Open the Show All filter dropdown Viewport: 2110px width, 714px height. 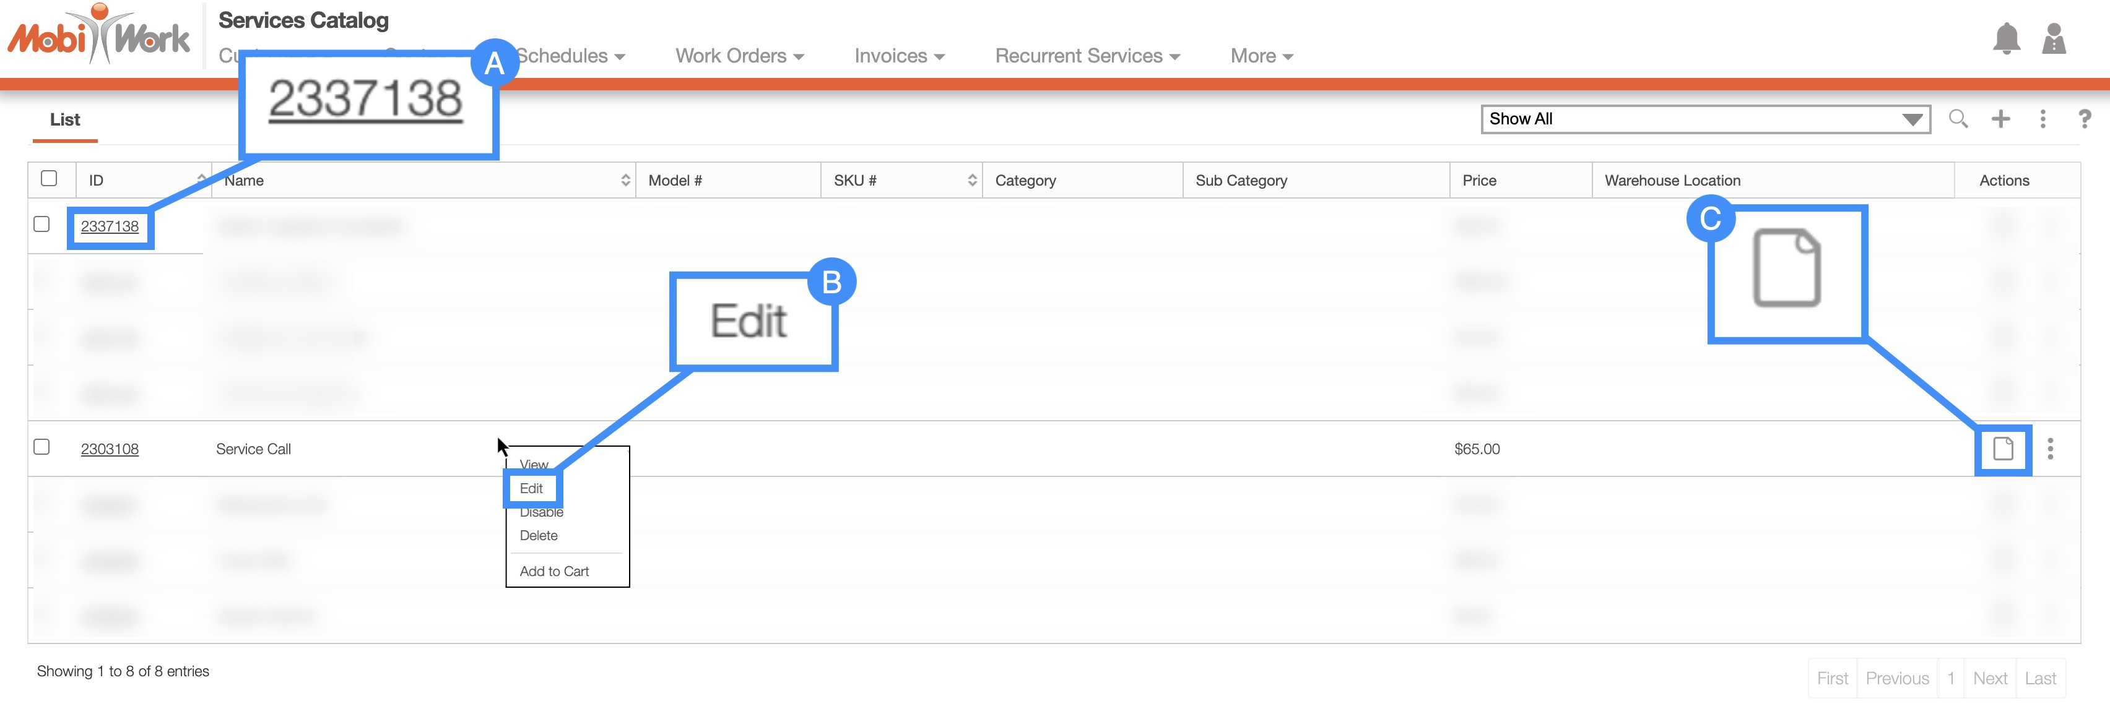click(x=1704, y=119)
